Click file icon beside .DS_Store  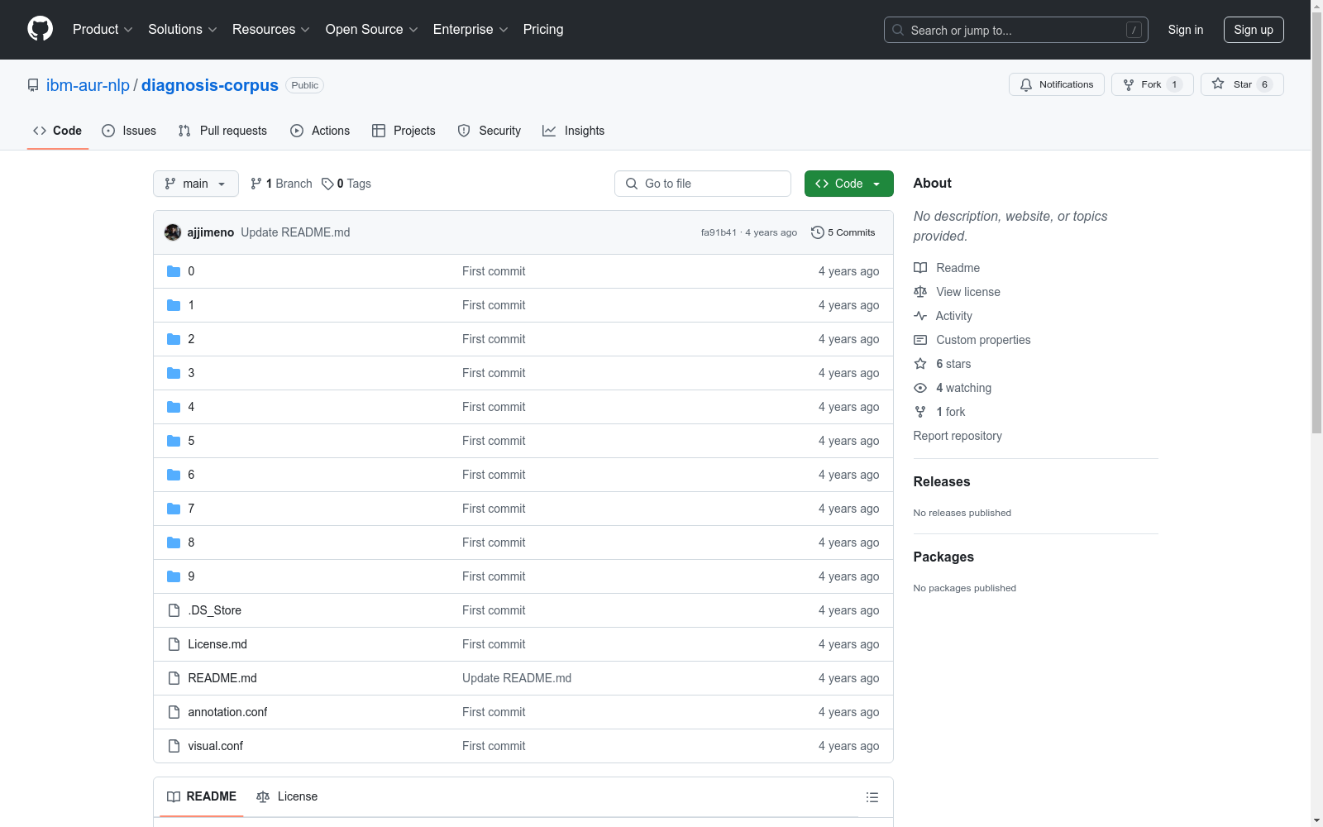point(174,610)
